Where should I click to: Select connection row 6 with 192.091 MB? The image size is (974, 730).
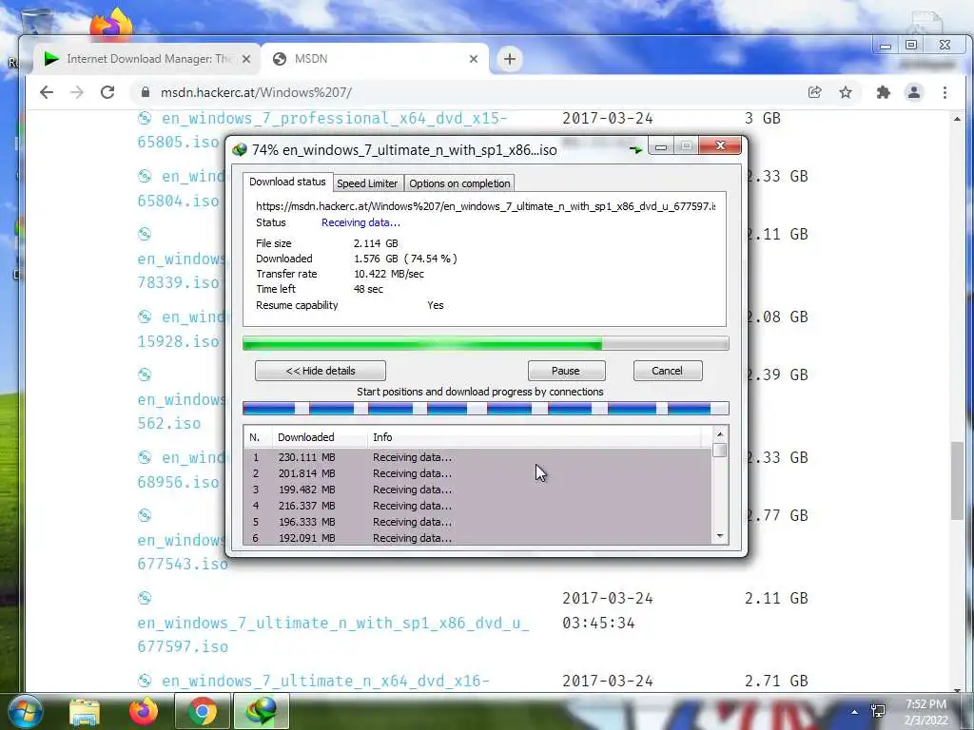point(477,538)
